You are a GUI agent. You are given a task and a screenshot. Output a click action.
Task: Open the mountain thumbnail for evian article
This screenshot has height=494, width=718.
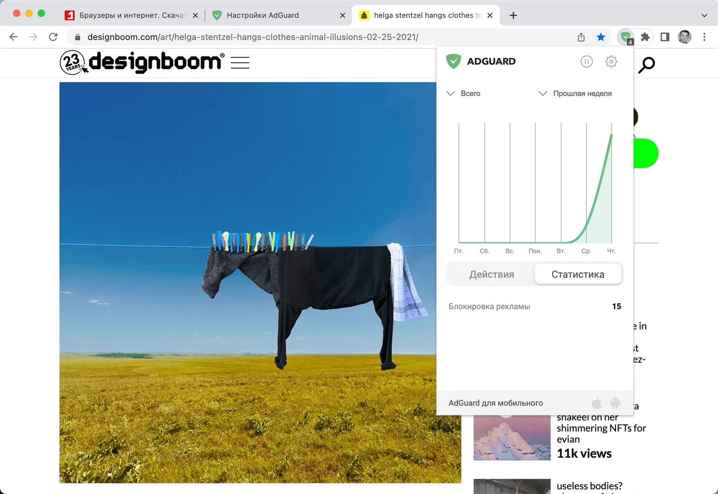click(512, 437)
